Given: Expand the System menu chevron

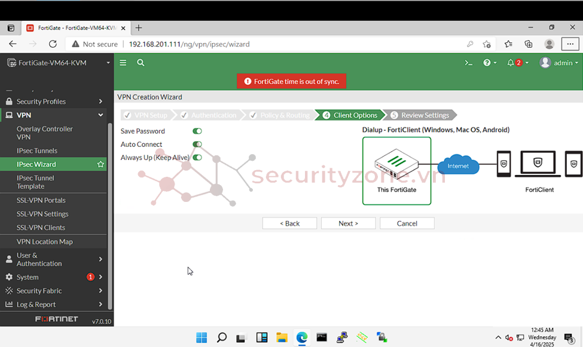Looking at the screenshot, I should point(100,277).
